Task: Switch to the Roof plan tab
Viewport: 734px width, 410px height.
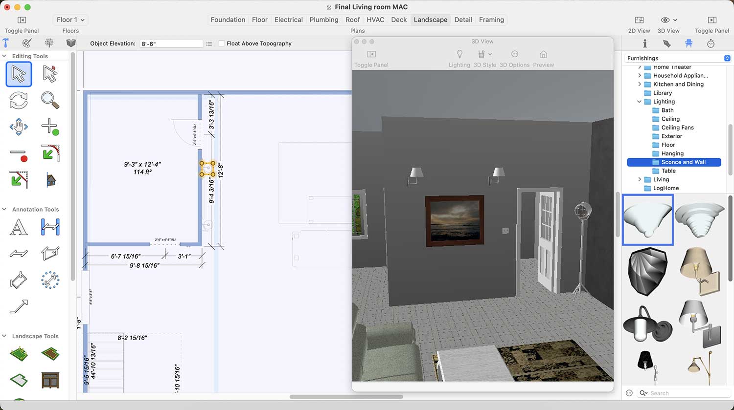Action: pyautogui.click(x=352, y=20)
